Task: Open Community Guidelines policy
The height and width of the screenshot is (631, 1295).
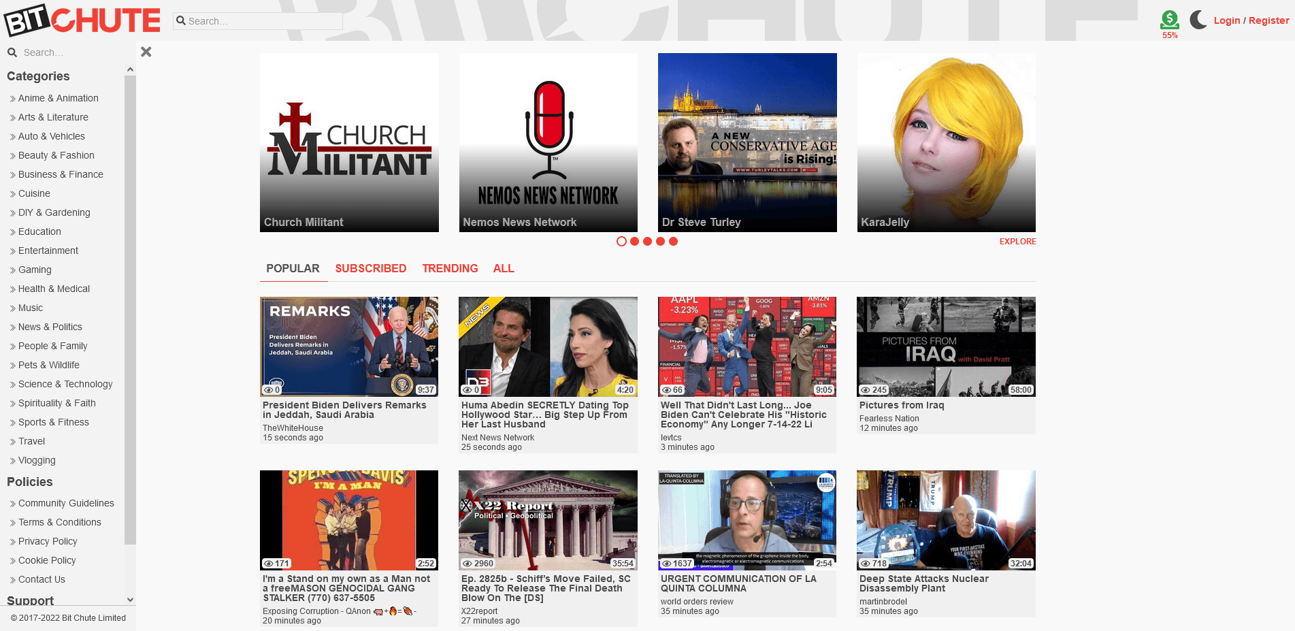Action: coord(66,503)
